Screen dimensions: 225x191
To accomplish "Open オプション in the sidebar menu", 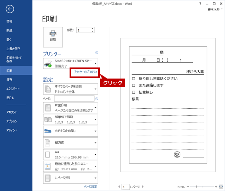I will coord(11,121).
